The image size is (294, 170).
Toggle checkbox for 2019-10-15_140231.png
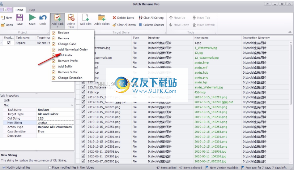point(83,112)
